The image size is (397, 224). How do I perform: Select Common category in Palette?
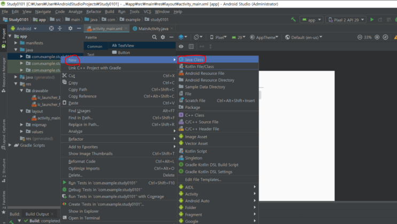pos(95,46)
